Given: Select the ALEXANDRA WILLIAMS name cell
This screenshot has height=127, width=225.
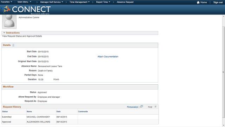Looking at the screenshot, I should (38, 122).
